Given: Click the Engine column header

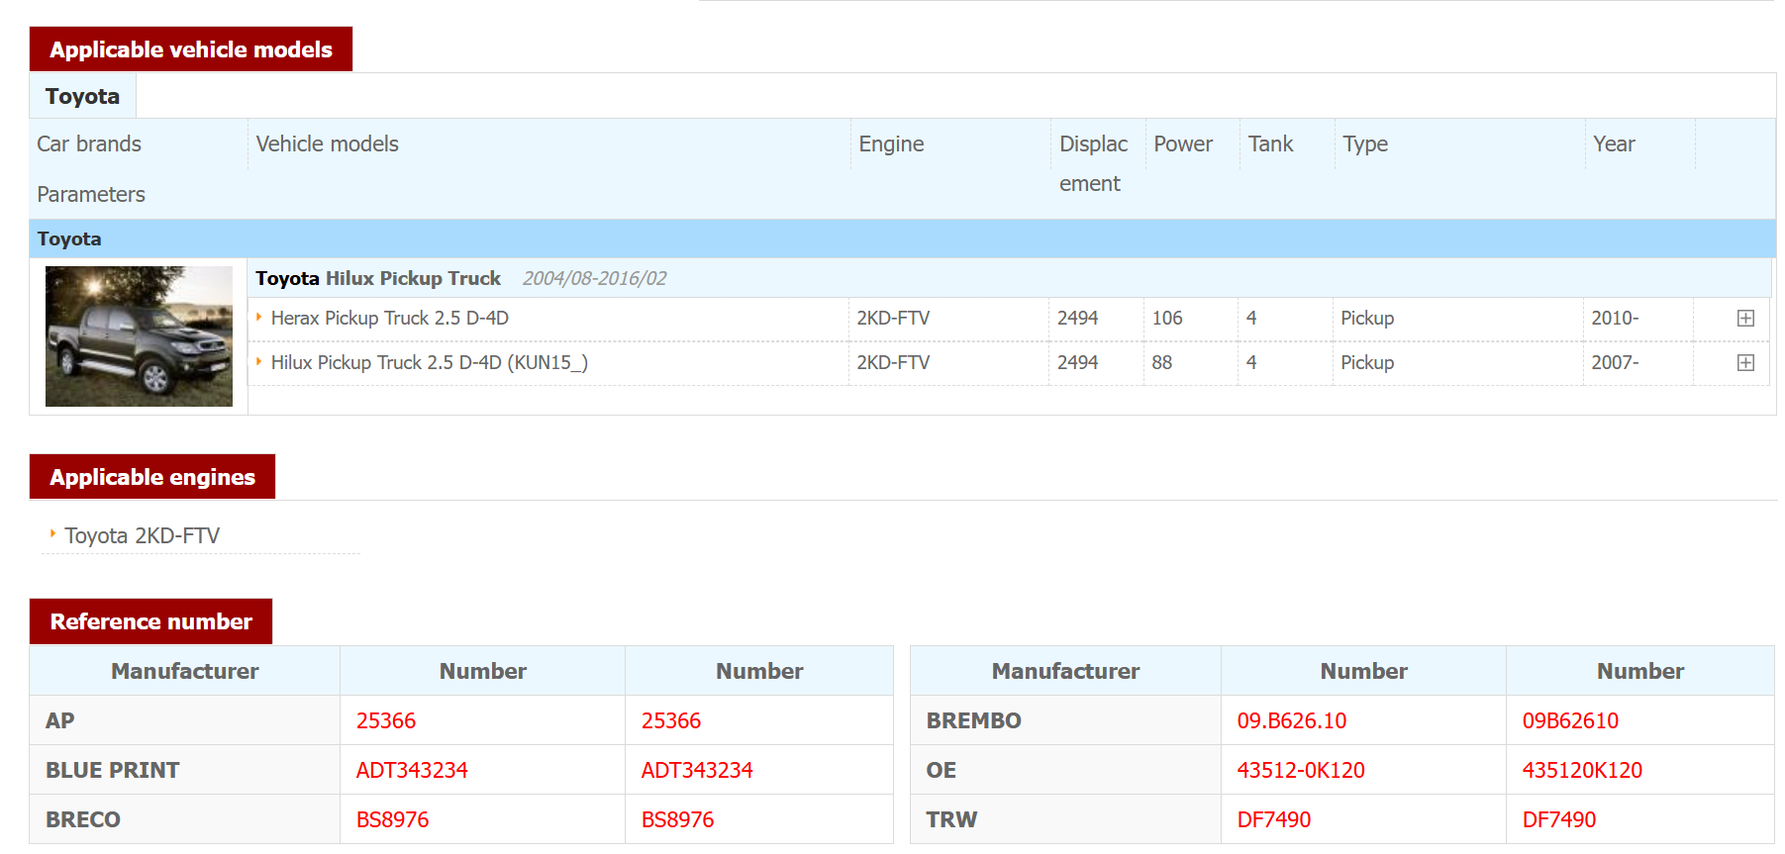Looking at the screenshot, I should 891,143.
